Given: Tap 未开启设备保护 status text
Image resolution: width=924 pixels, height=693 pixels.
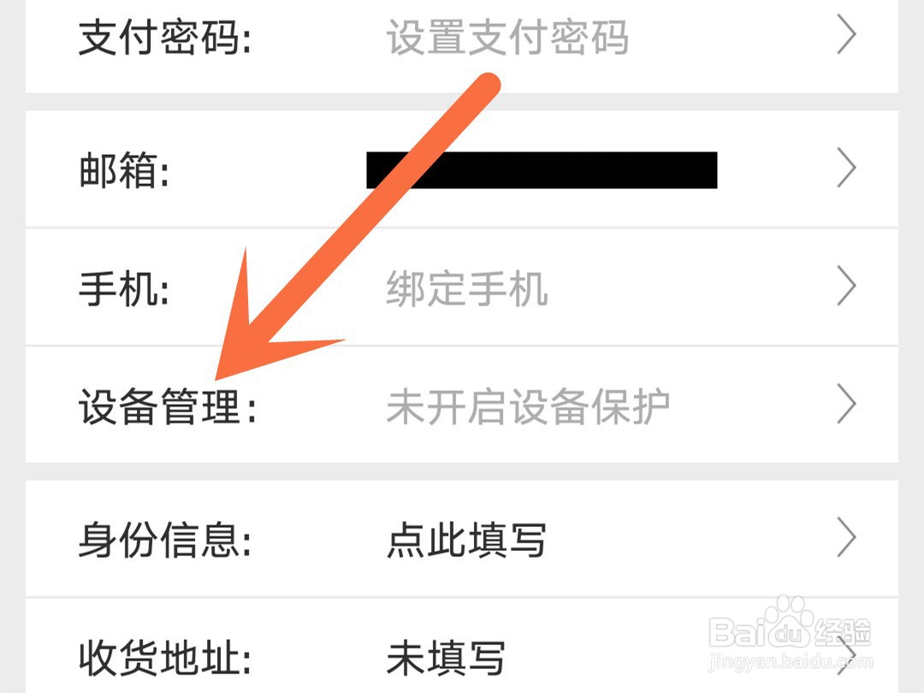Looking at the screenshot, I should click(x=528, y=406).
